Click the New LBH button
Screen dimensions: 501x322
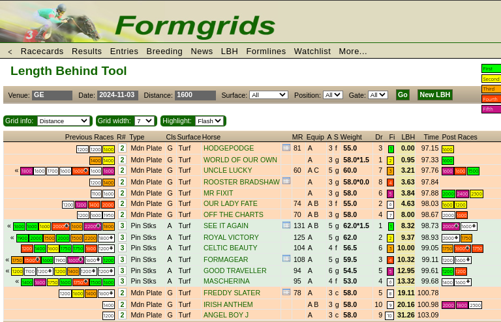[x=434, y=95]
